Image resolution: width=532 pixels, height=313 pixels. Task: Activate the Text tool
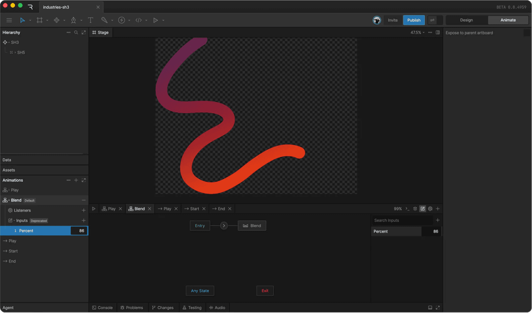[x=90, y=20]
